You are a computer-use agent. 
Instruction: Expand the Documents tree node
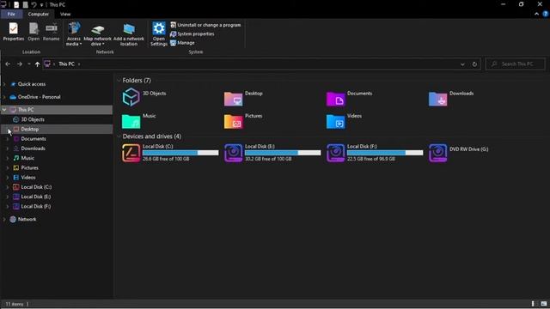click(8, 139)
